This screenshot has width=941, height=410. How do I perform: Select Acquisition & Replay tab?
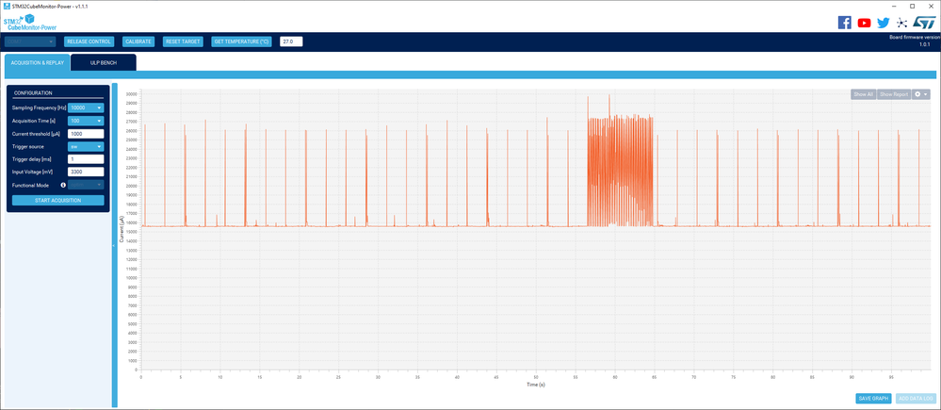click(38, 62)
